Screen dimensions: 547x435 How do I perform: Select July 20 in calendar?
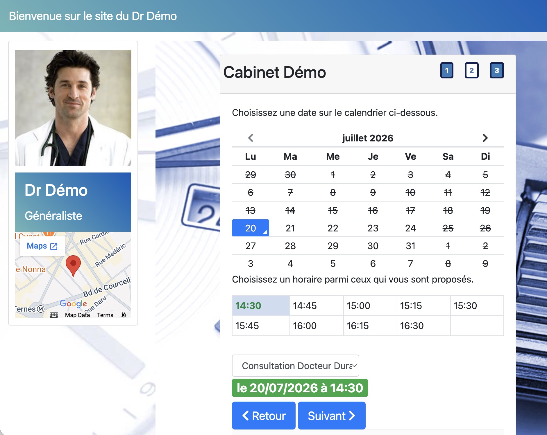click(251, 228)
